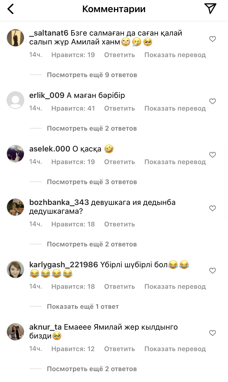Image resolution: width=228 pixels, height=382 pixels.
Task: Open karlygash_221986's profile picture
Action: [x=15, y=269]
